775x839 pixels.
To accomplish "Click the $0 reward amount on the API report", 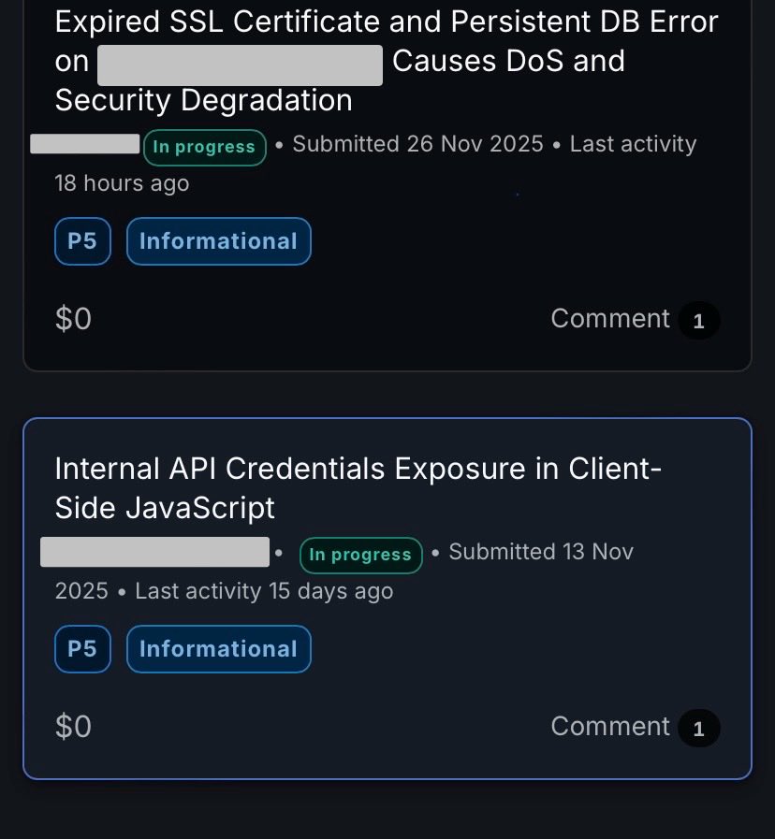I will point(73,726).
